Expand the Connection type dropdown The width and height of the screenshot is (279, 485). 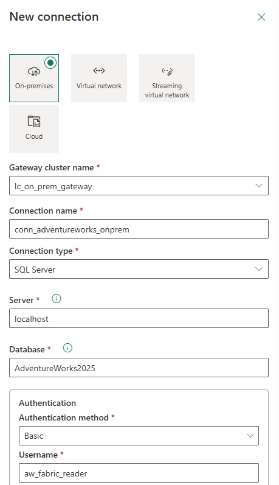pyautogui.click(x=139, y=269)
